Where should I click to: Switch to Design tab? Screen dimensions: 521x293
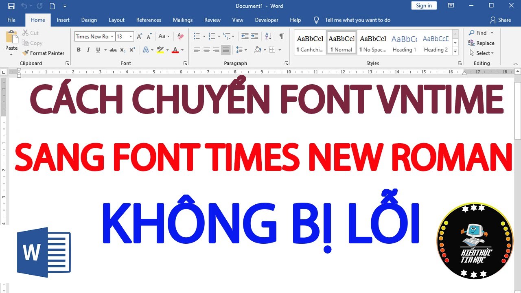[x=89, y=20]
